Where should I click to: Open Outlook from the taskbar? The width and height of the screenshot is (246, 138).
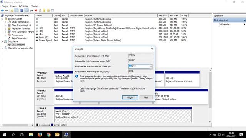point(57,135)
